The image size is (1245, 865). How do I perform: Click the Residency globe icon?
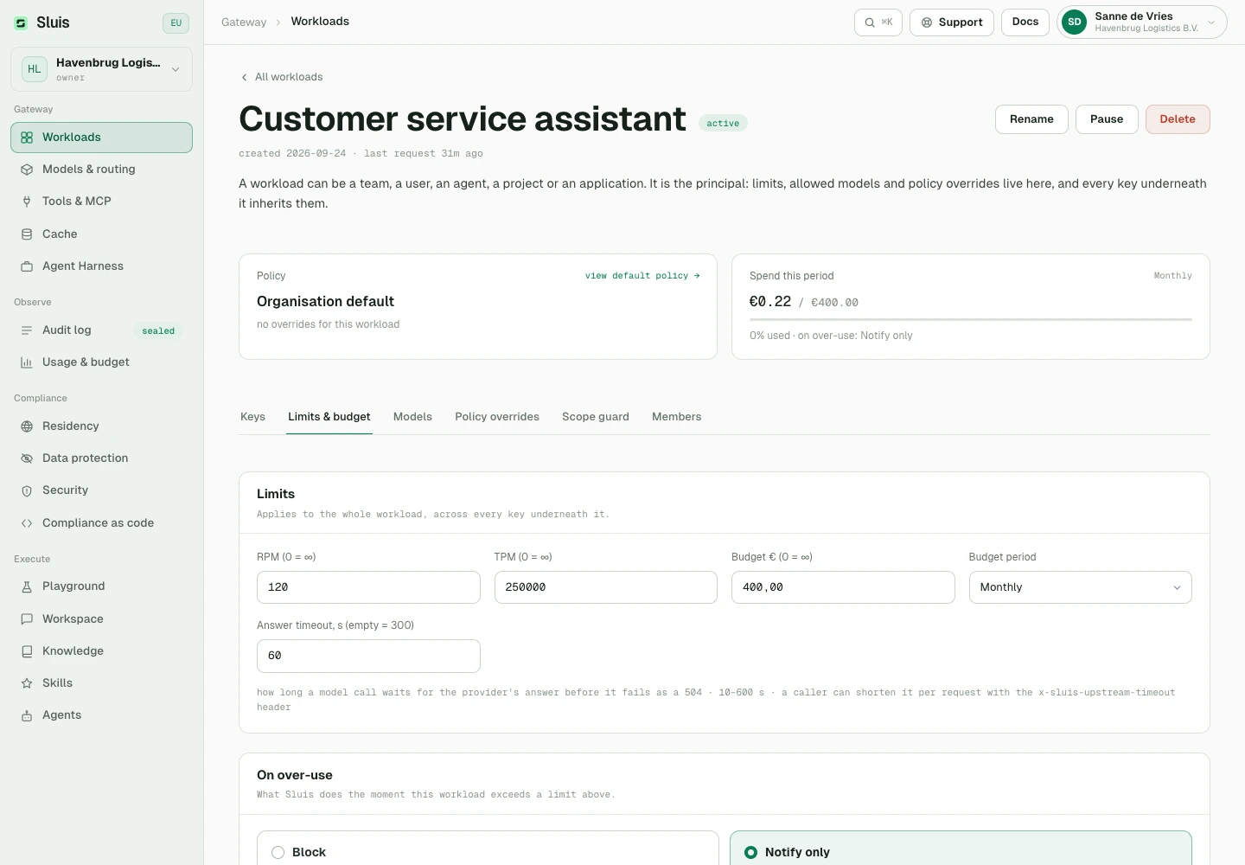click(27, 426)
